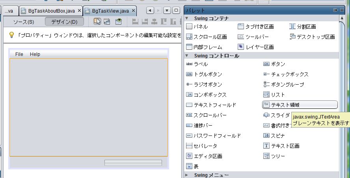The image size is (350, 178).
Task: Toggle to デザイン(D) design view
Action: click(65, 22)
